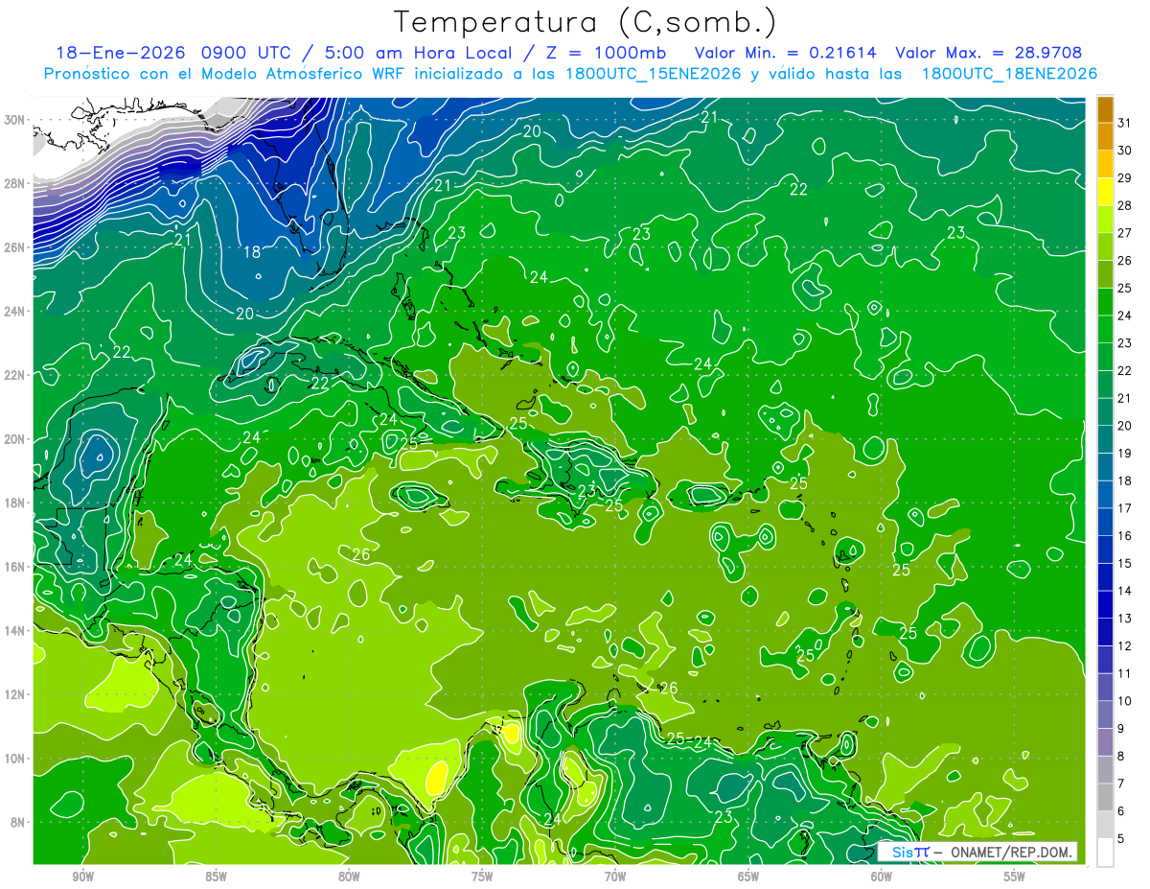
Task: Click the "18" contour label west of Florida
Action: click(x=252, y=252)
